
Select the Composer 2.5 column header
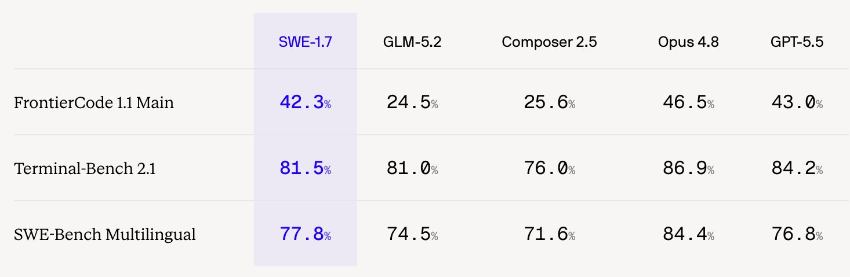click(549, 42)
